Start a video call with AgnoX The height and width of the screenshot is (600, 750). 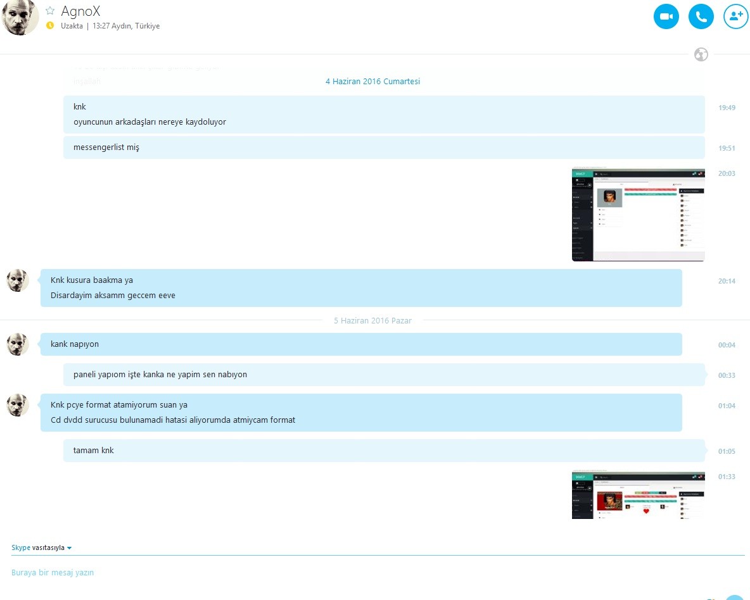[x=666, y=16]
